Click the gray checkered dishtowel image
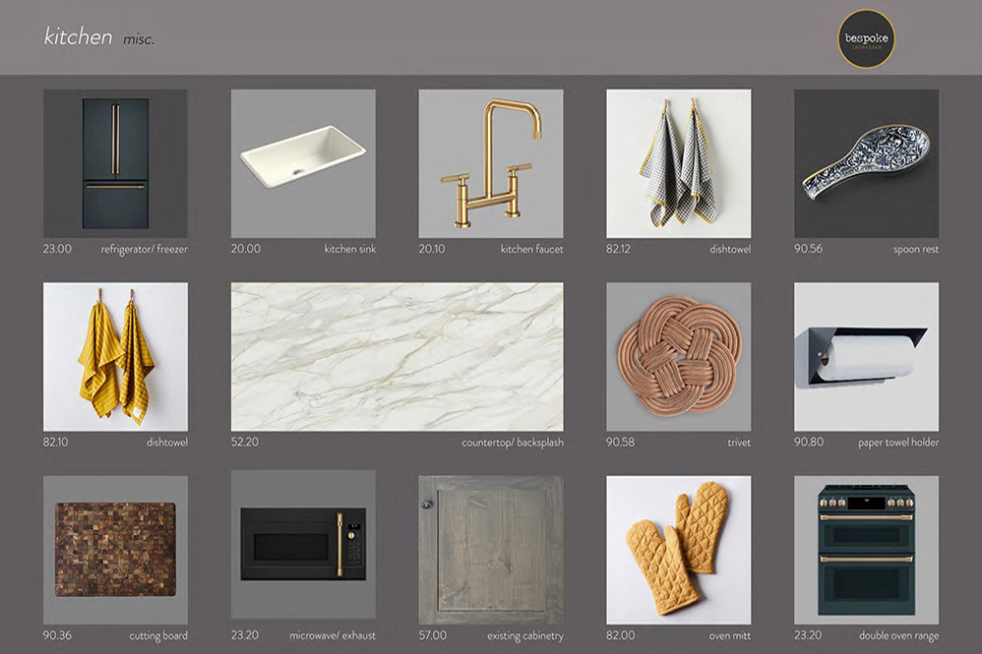Viewport: 982px width, 654px height. (x=678, y=163)
